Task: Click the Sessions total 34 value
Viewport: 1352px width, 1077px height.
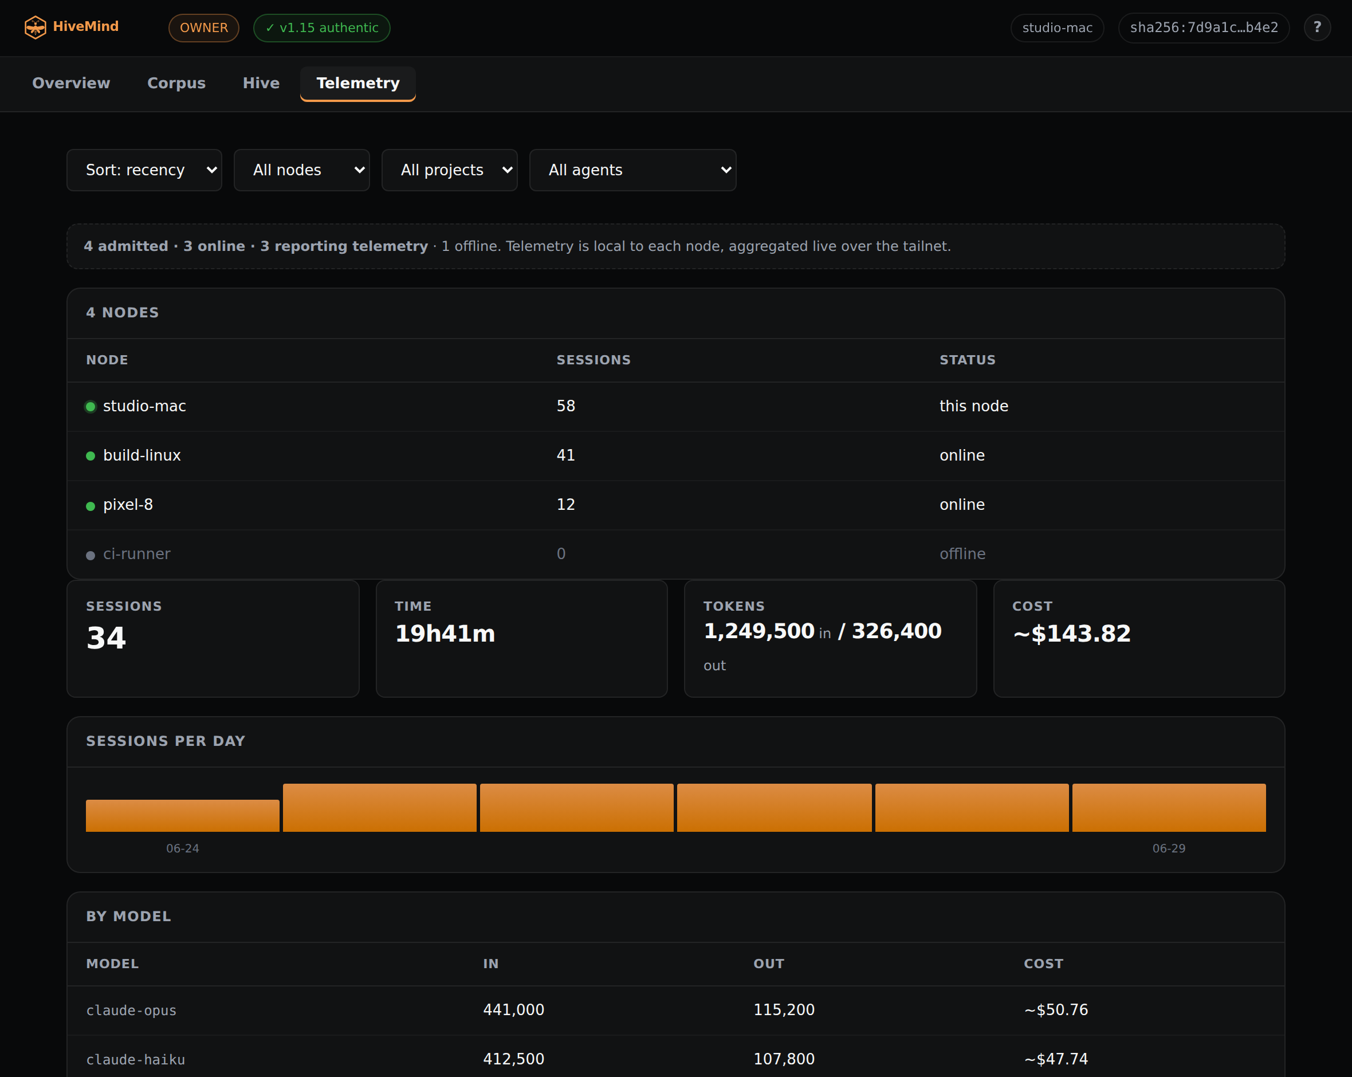Action: (x=106, y=638)
